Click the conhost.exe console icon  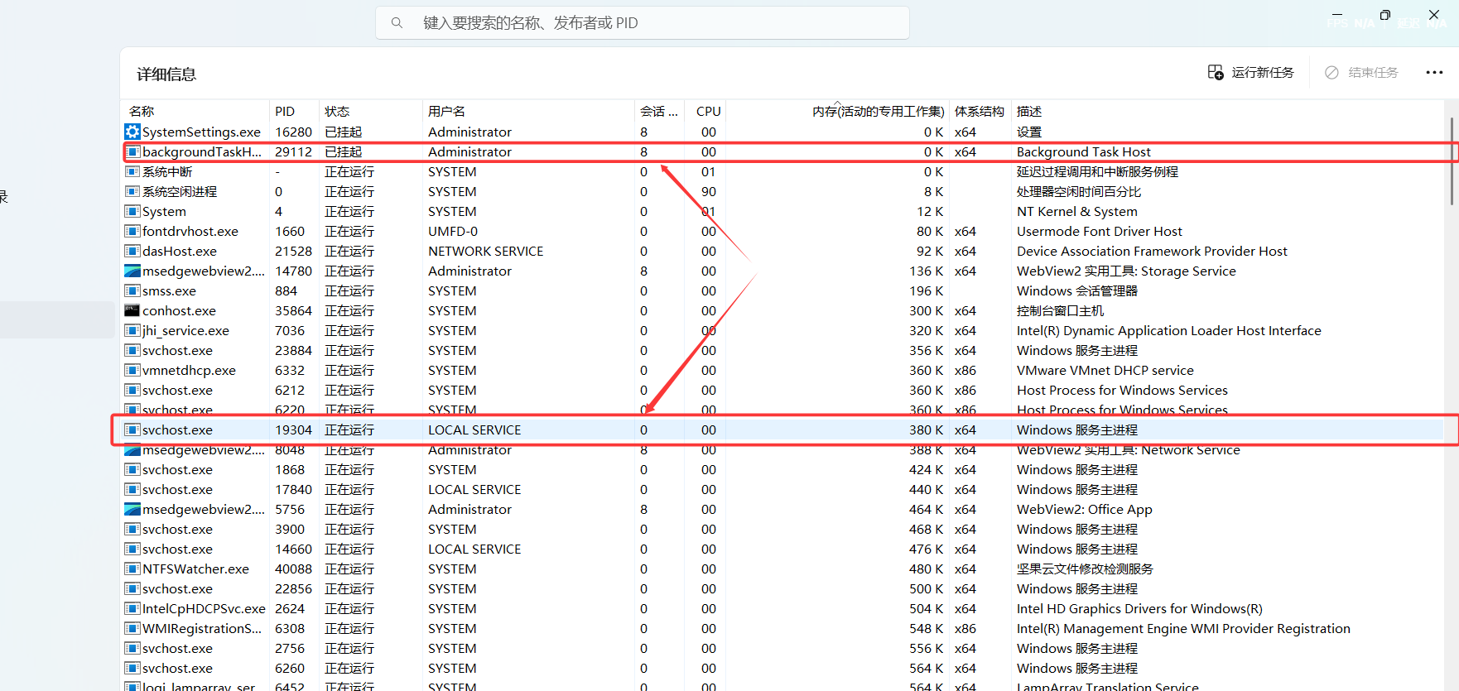click(x=132, y=310)
